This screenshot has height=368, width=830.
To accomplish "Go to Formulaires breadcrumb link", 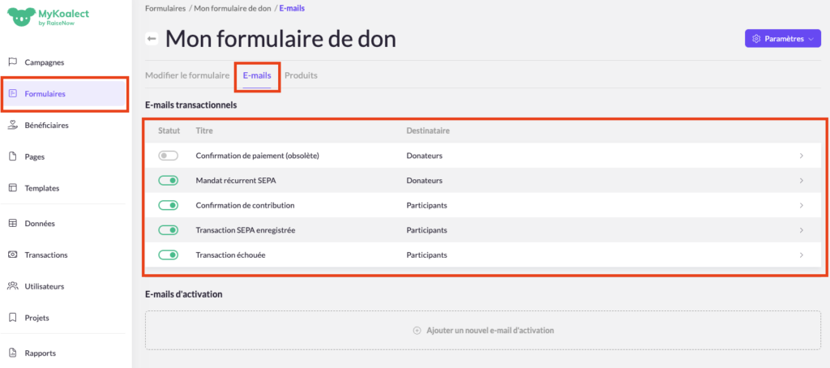I will point(165,8).
